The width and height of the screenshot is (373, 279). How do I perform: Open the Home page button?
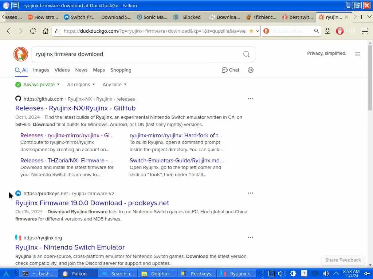tap(45, 31)
